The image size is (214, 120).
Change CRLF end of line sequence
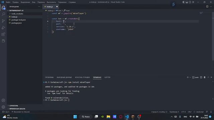(190, 112)
